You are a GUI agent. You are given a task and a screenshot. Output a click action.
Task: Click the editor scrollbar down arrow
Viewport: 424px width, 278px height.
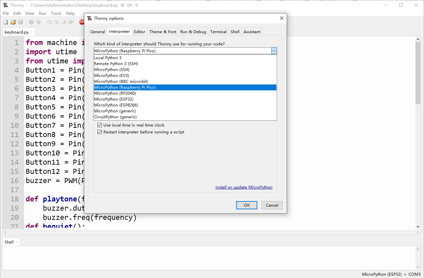pyautogui.click(x=418, y=226)
